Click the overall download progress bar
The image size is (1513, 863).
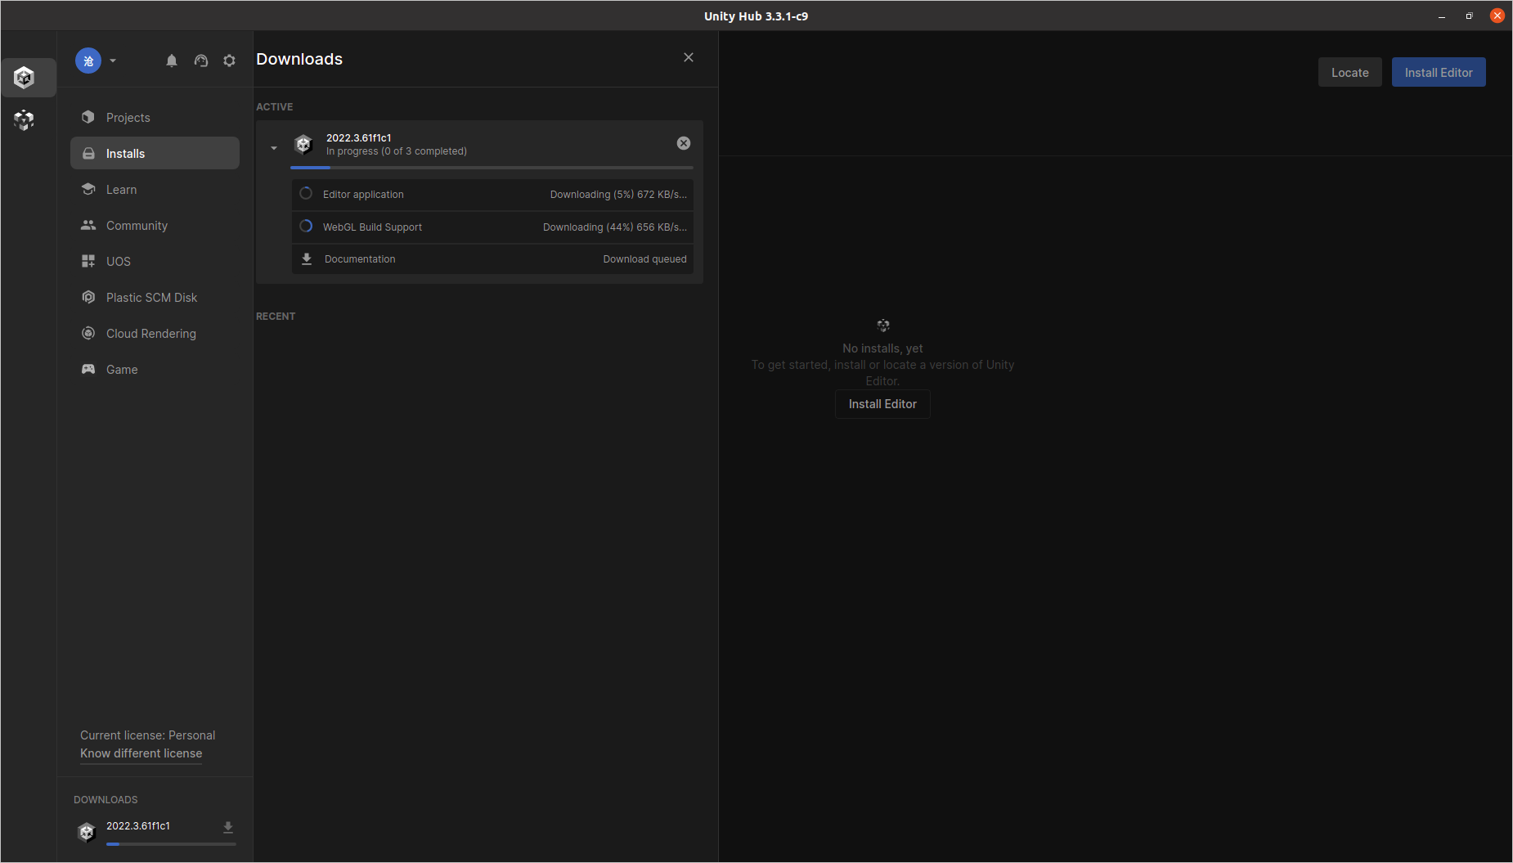[492, 168]
